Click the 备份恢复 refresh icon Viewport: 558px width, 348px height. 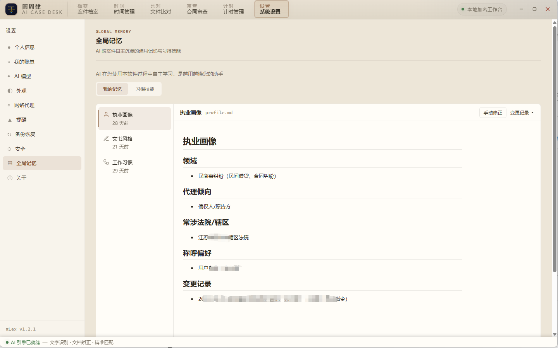click(x=9, y=135)
